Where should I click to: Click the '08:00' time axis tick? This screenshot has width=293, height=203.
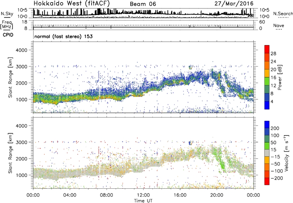107,195
